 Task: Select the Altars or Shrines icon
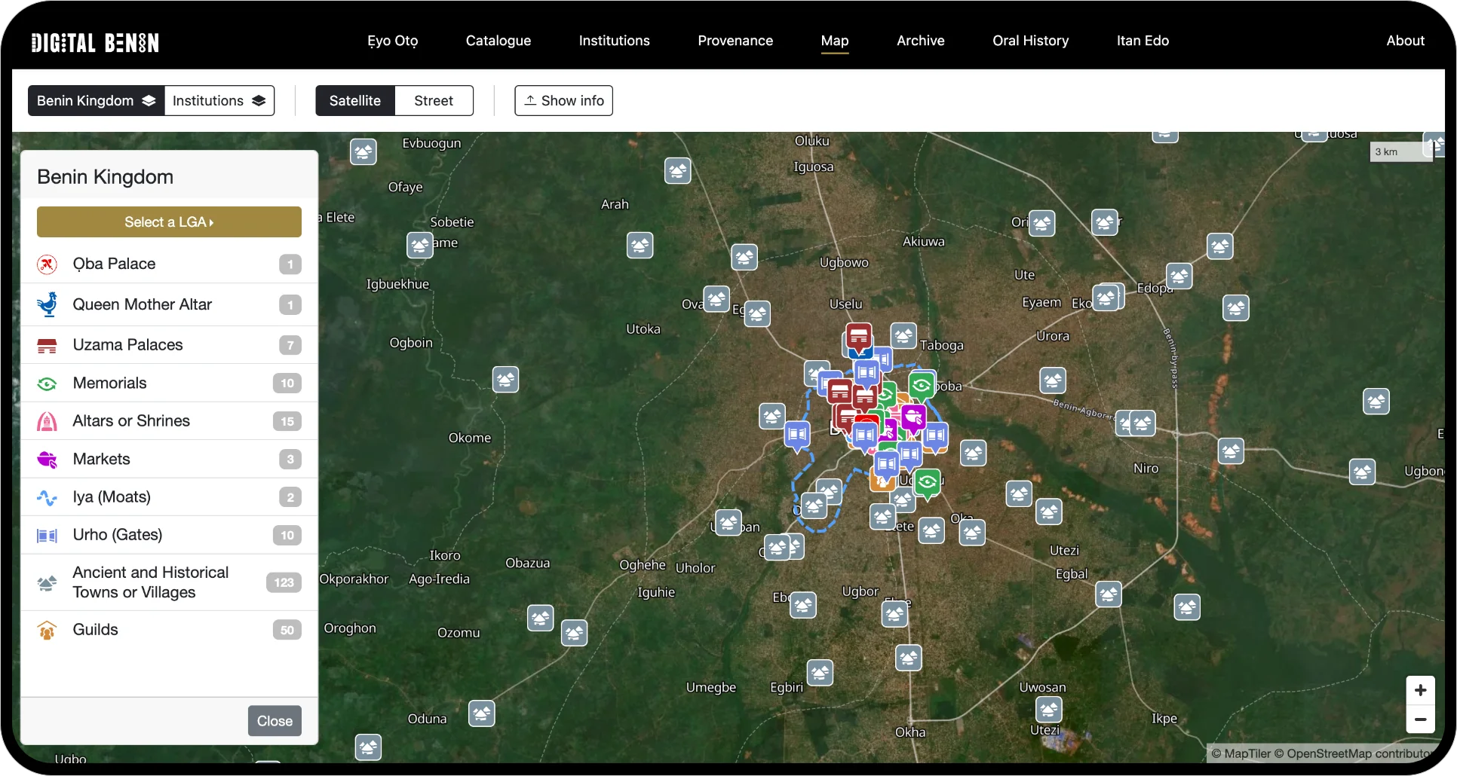pos(47,421)
